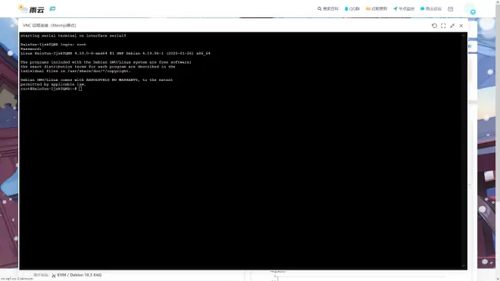The height and width of the screenshot is (281, 500).
Task: Click the terminal prompt cursor line
Action: [x=51, y=89]
